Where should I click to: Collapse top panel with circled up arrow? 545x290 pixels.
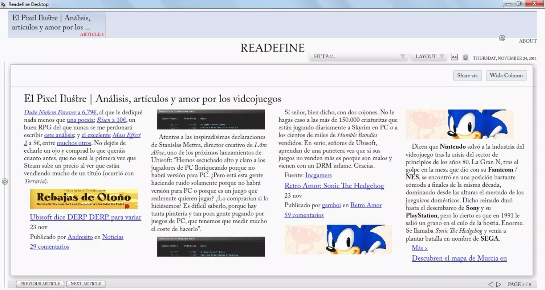tap(502, 38)
